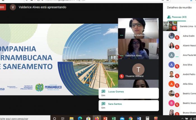Open Mail app from taskbar

point(122,119)
